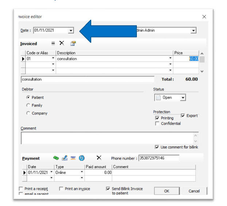Add a cheque payment icon
Viewport: 227px width, 206px height.
tap(65, 158)
